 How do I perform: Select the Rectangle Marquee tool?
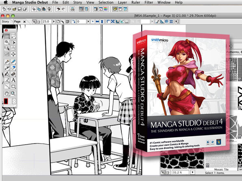click(x=6, y=36)
